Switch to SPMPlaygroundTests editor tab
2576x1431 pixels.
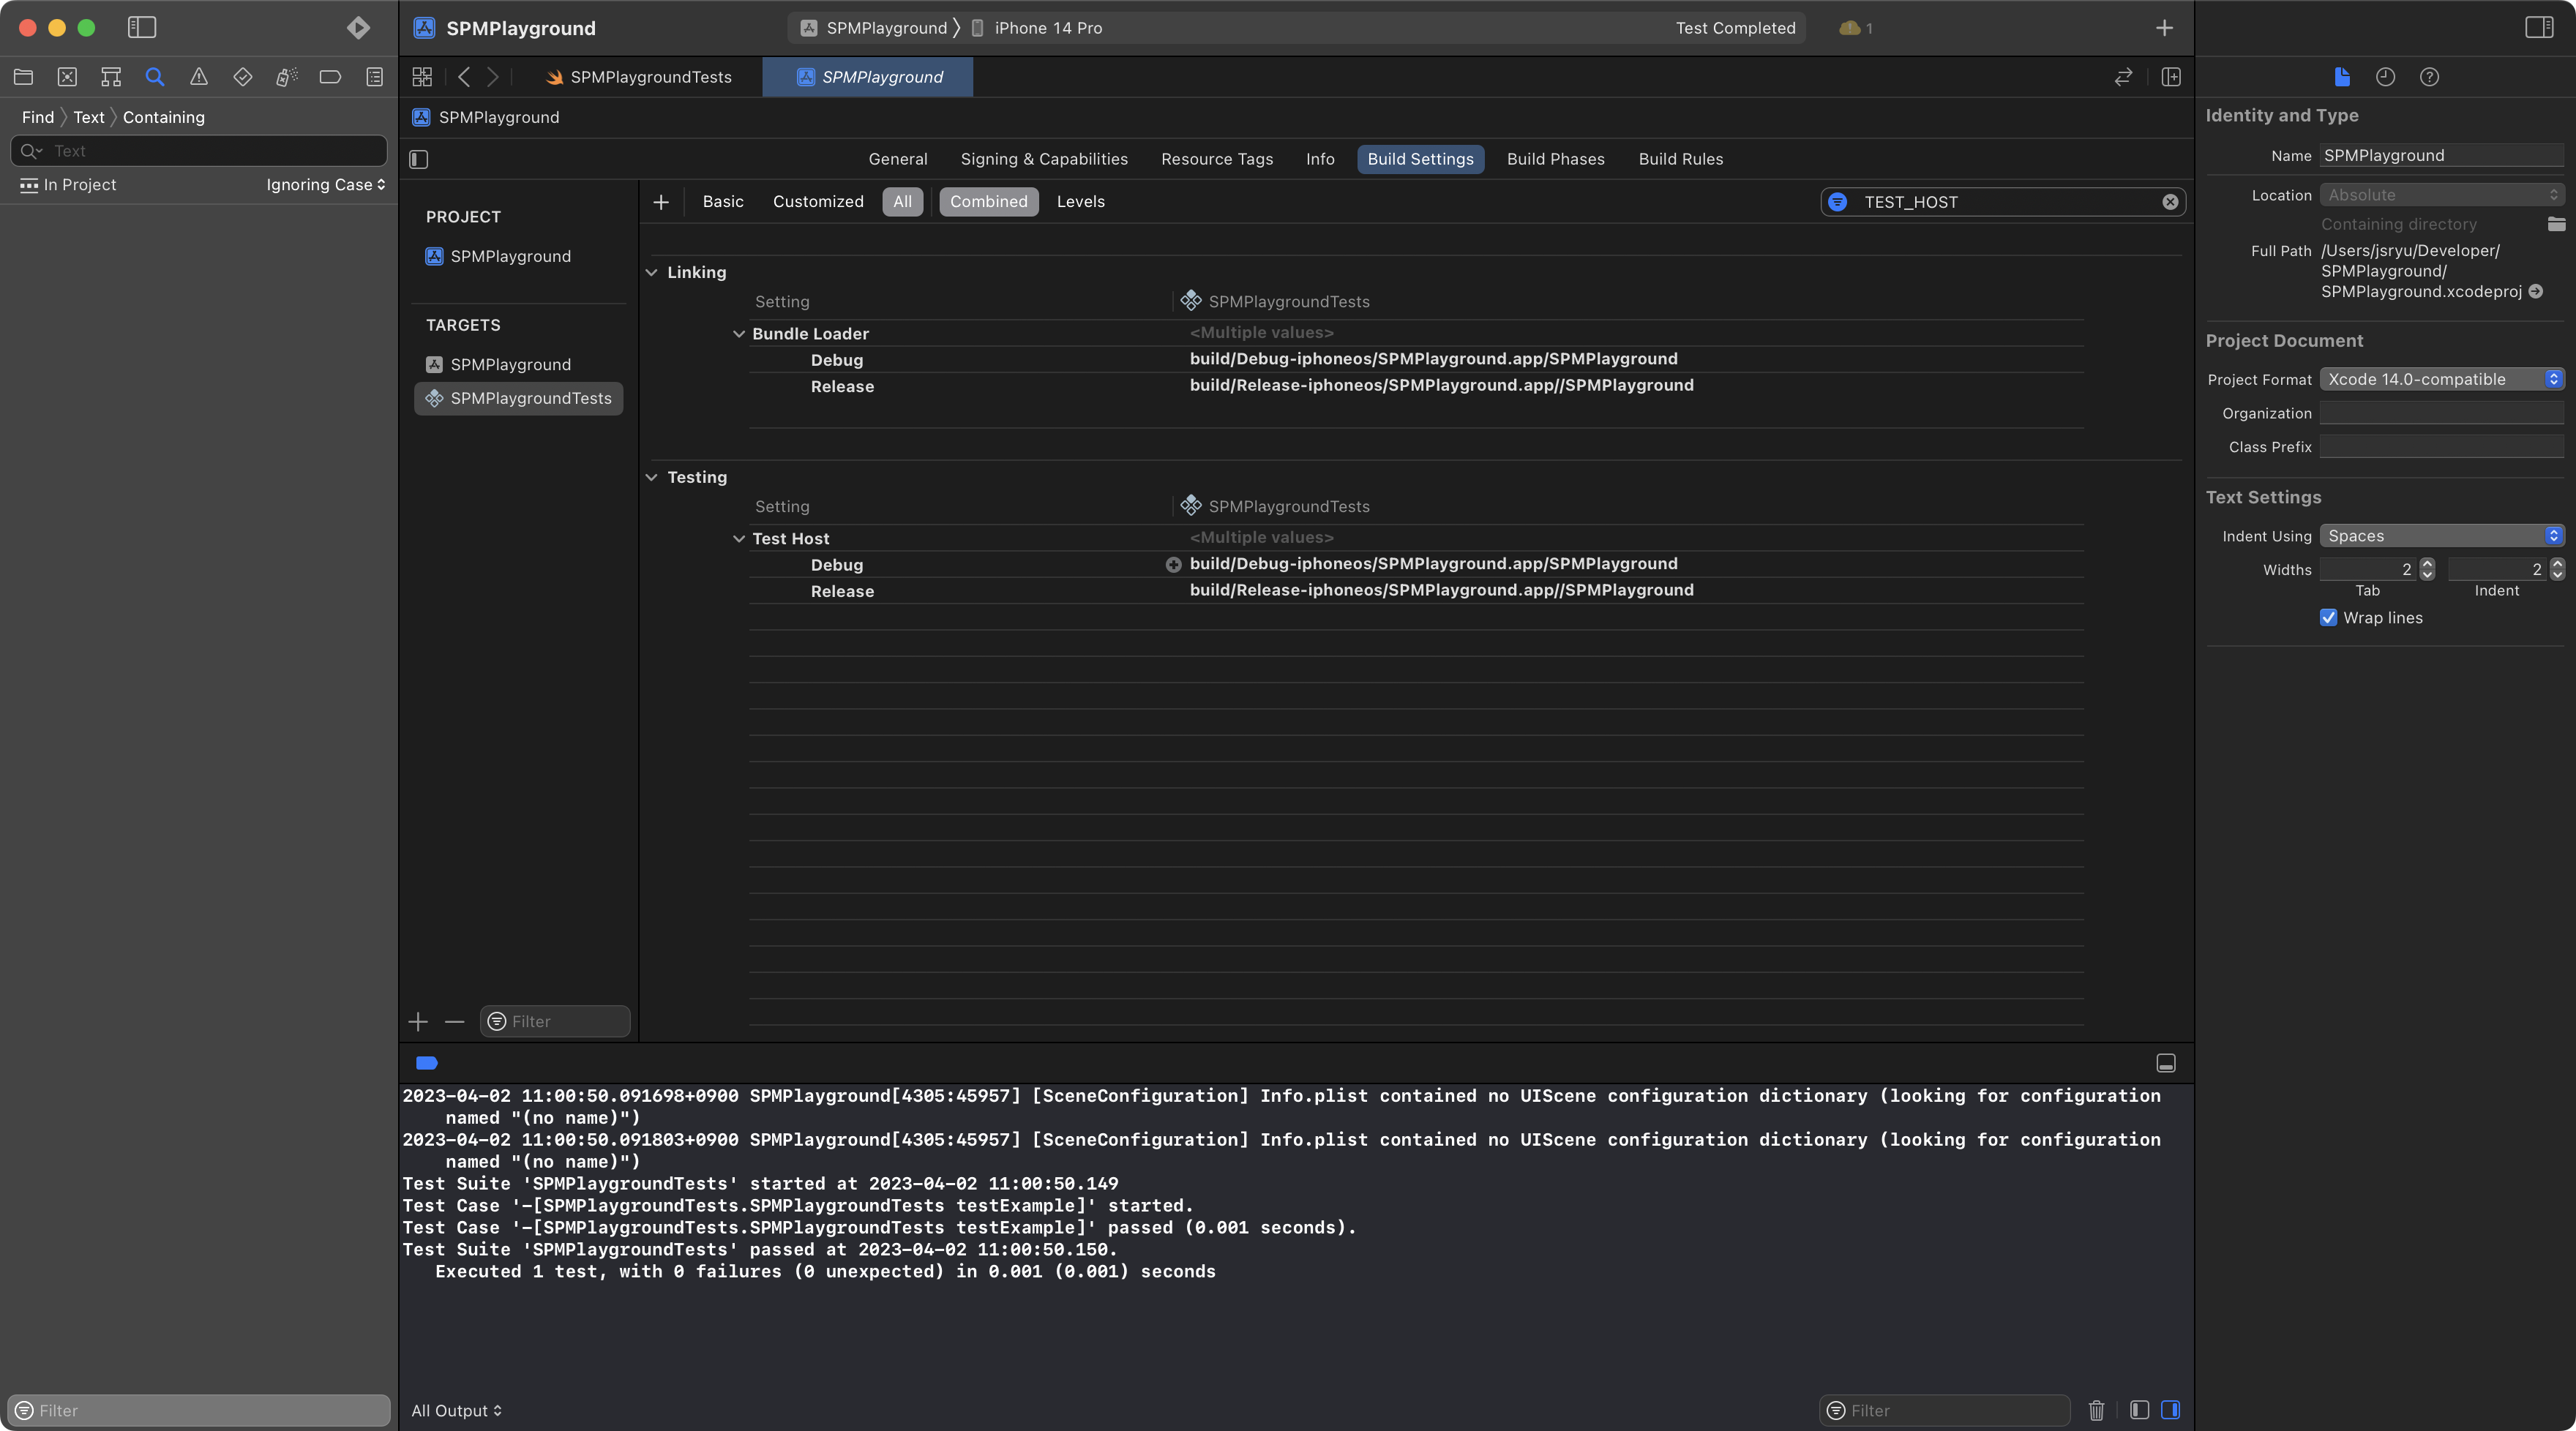(640, 77)
